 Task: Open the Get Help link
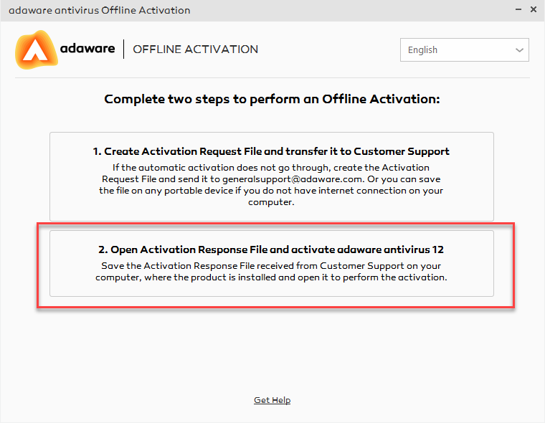pyautogui.click(x=272, y=400)
